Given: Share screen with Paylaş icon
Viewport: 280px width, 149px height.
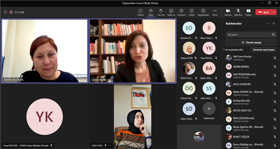Looking at the screenshot, I should pos(248,12).
